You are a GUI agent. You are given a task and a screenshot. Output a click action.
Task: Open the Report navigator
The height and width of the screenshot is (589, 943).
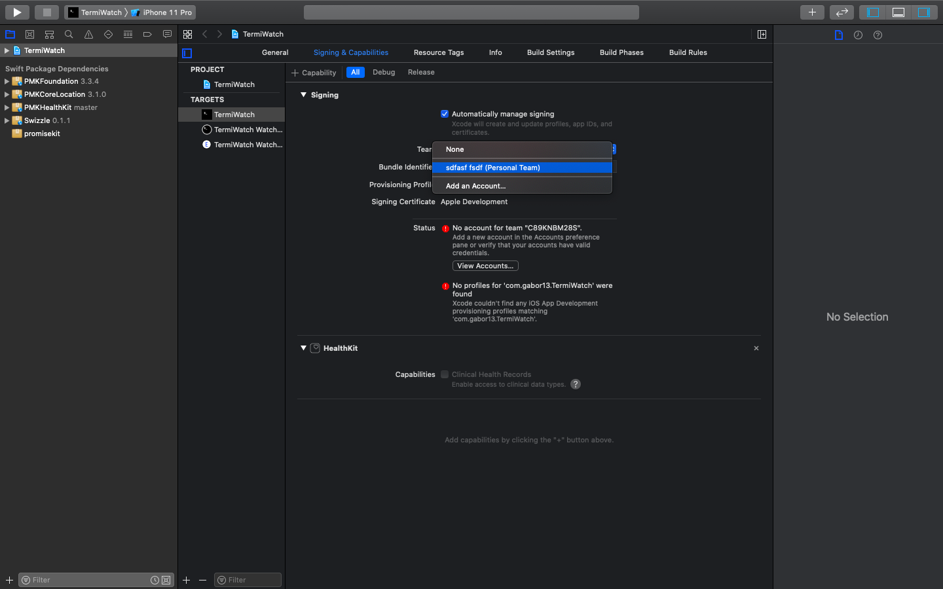click(x=167, y=34)
